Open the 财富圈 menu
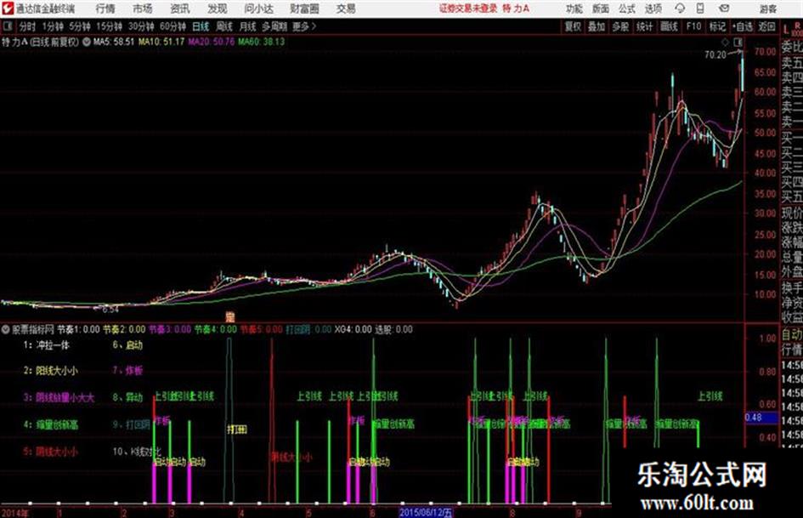The width and height of the screenshot is (803, 518). [x=304, y=9]
